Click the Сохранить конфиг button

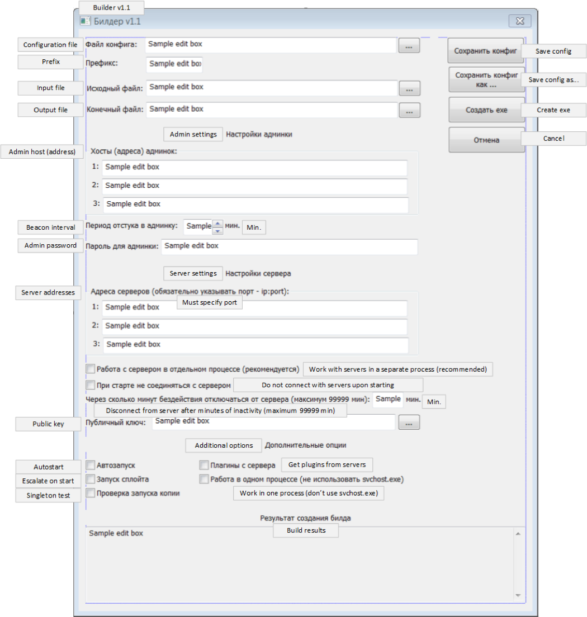coord(485,51)
